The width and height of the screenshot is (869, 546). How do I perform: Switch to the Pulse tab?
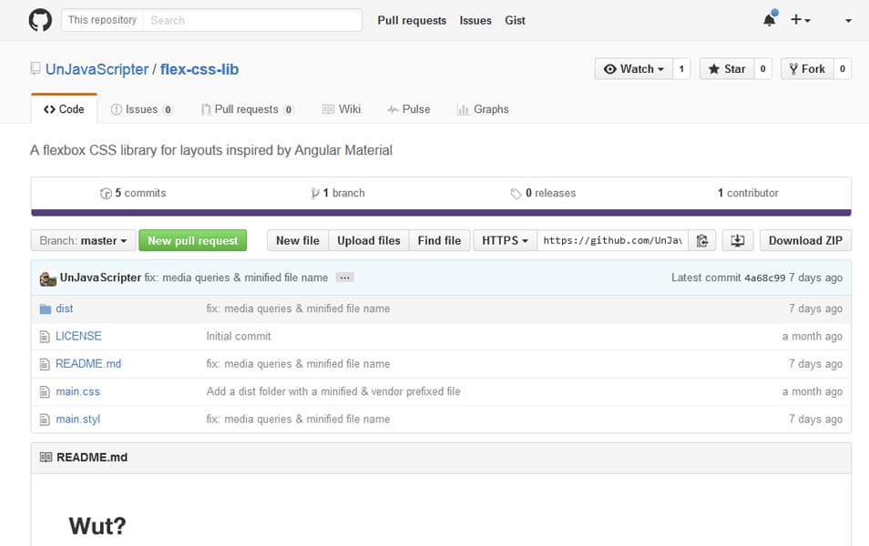408,109
